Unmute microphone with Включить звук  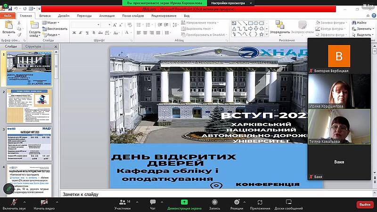click(14, 205)
